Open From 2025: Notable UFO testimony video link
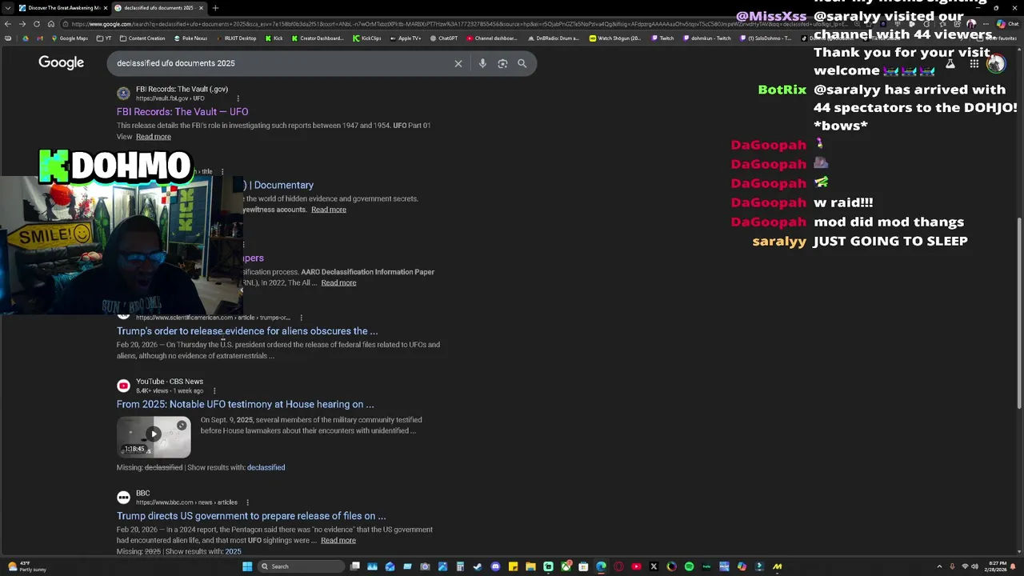The image size is (1024, 576). tap(245, 405)
